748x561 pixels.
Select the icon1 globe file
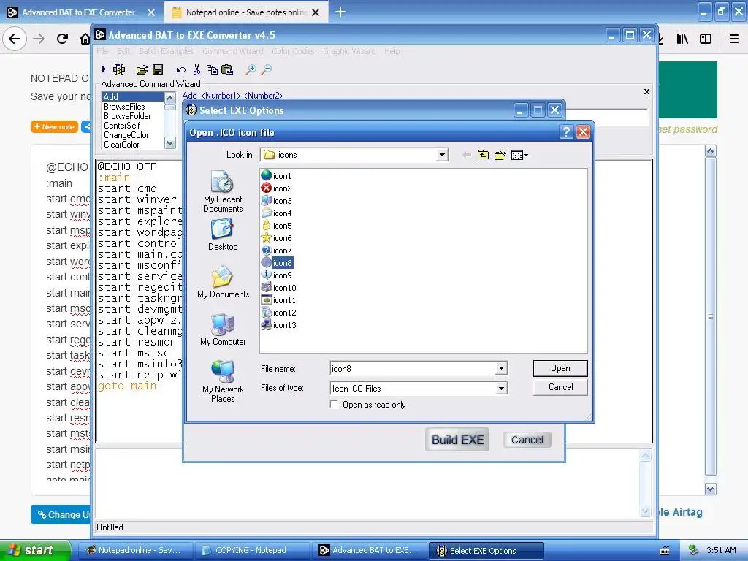coord(277,176)
